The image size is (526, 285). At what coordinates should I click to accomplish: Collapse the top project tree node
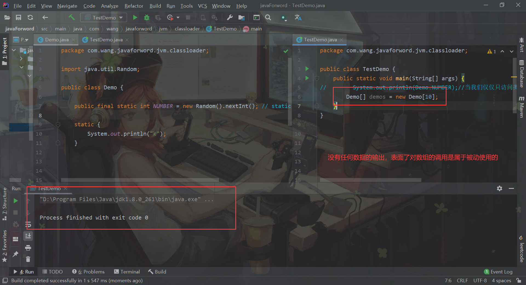coord(14,50)
